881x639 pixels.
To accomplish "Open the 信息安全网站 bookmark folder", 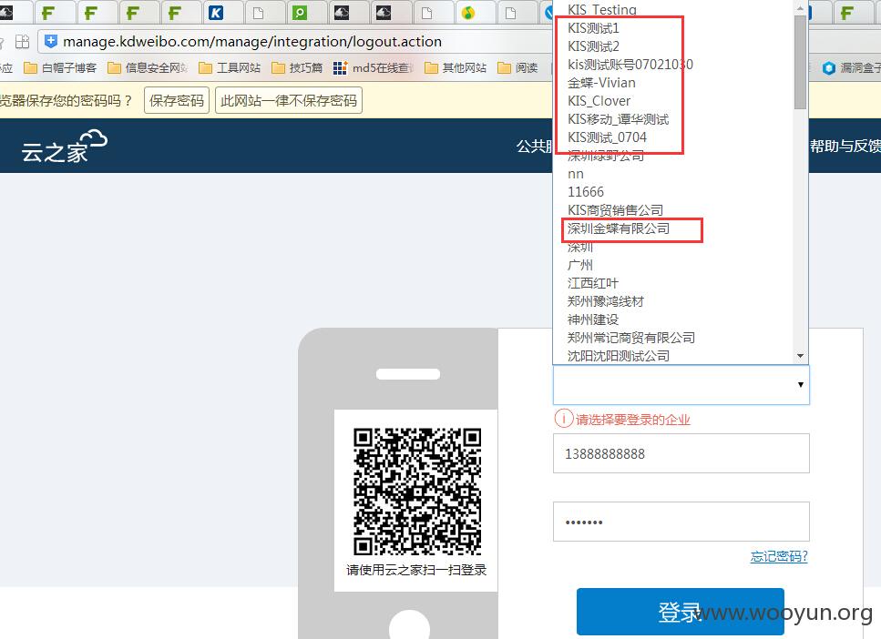I will coord(148,68).
